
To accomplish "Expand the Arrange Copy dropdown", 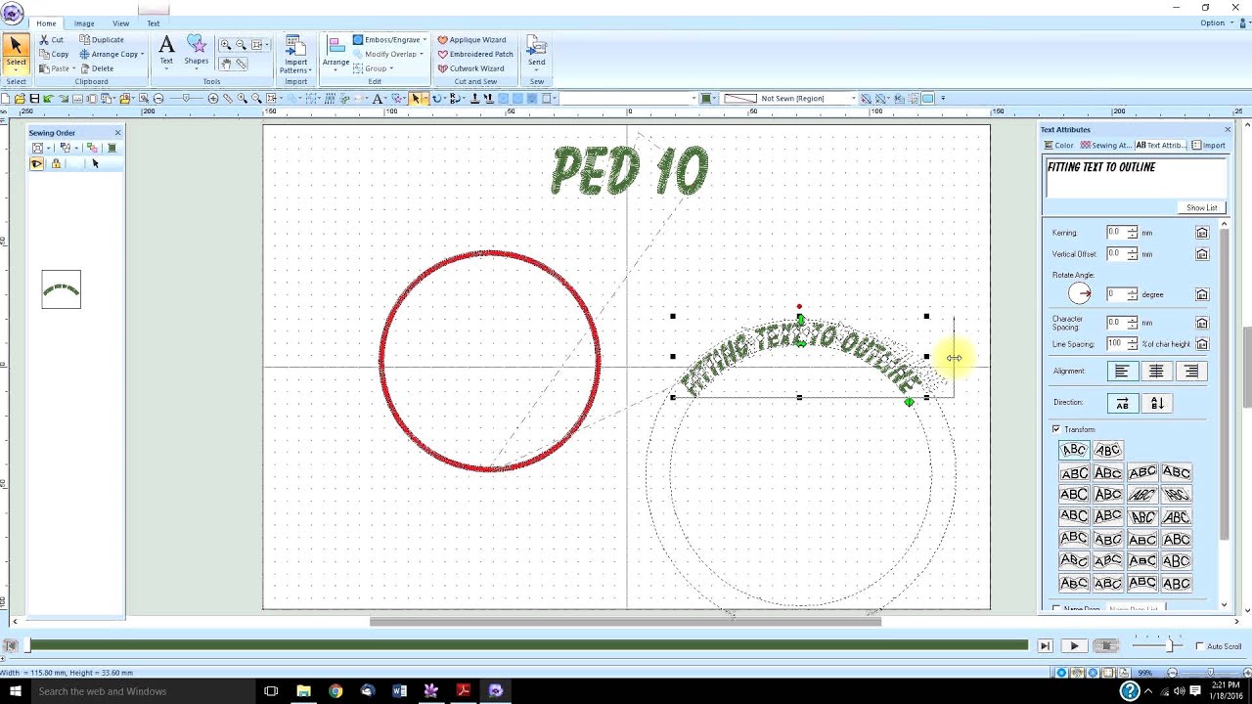I will (x=142, y=55).
